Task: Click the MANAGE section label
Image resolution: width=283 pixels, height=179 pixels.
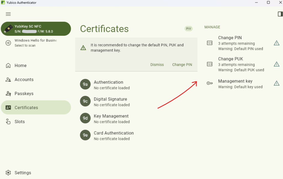Action: point(212,27)
